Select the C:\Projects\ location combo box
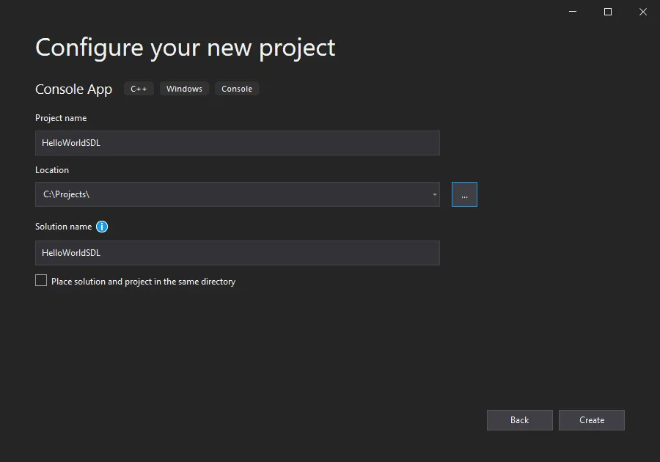 [238, 194]
